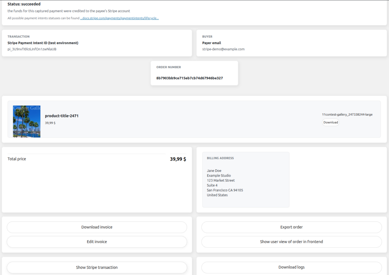Select order number 8b7903bb9ce715eb7cb74d67946be327
Screen dimensions: 389x275
click(x=190, y=78)
